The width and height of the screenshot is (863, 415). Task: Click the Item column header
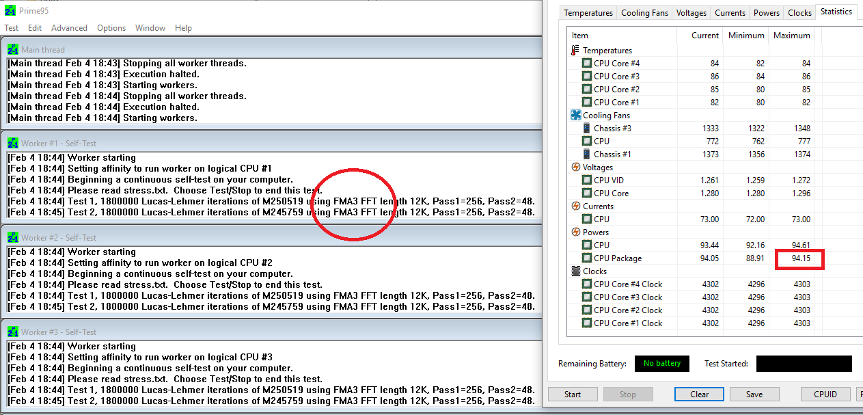click(x=622, y=36)
